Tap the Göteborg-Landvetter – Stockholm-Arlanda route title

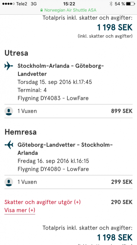[x=65, y=149]
